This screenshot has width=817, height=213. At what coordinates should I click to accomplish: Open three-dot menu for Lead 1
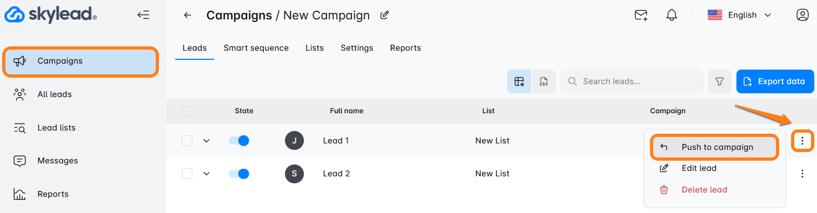click(x=802, y=141)
